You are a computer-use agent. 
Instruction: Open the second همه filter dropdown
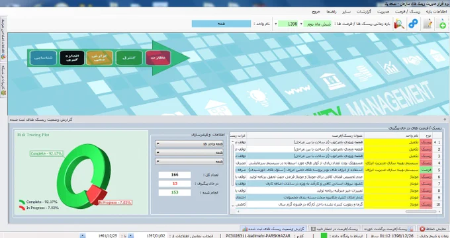tap(189, 153)
